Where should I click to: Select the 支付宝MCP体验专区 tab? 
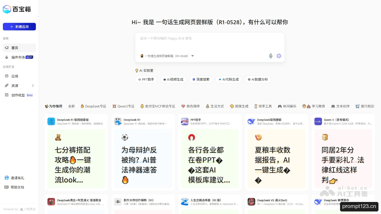158,106
